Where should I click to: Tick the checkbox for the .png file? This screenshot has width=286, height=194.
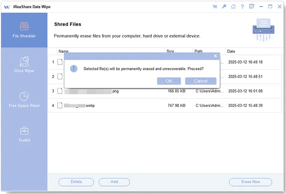tap(60, 91)
